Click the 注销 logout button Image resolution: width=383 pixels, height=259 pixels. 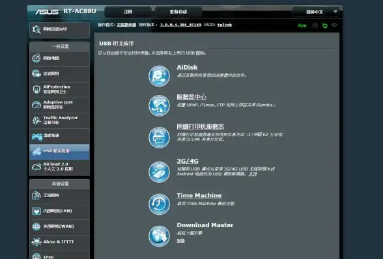[x=128, y=12]
